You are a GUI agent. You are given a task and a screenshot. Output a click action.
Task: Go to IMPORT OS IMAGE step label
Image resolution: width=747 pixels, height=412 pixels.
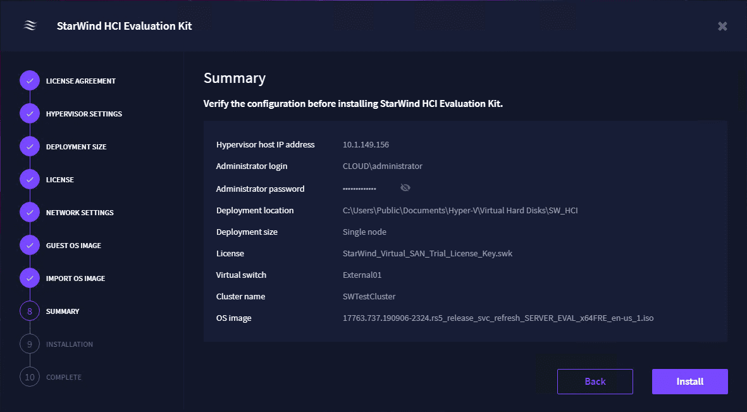coord(76,278)
